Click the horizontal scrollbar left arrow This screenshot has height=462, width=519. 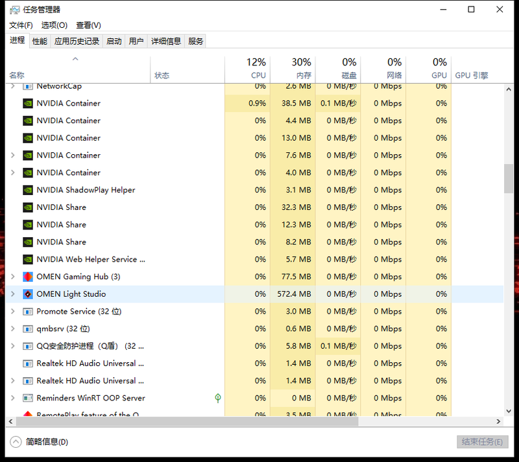tap(10, 421)
